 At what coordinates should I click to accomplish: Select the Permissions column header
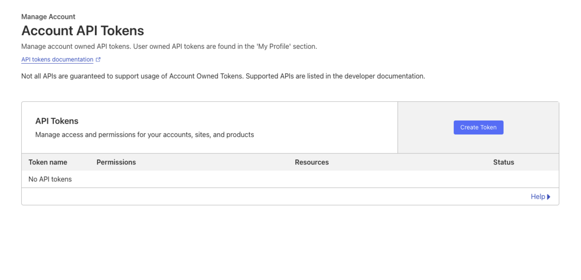coord(116,162)
